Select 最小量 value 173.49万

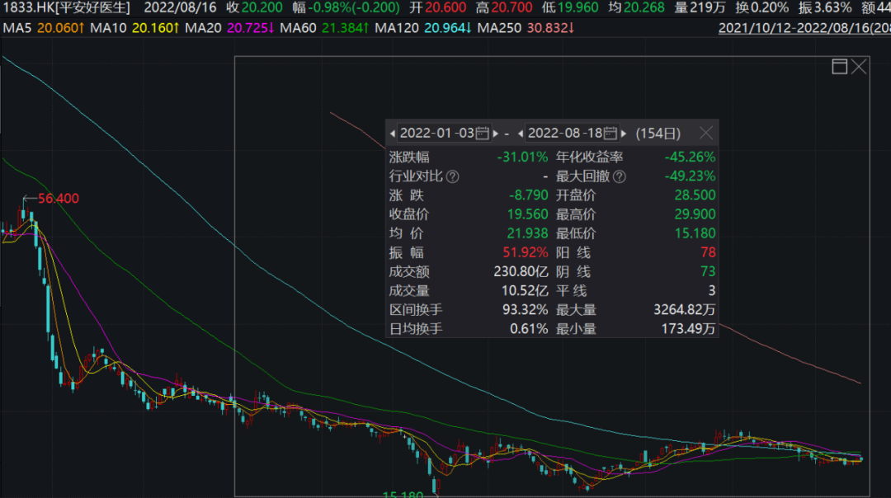[688, 329]
